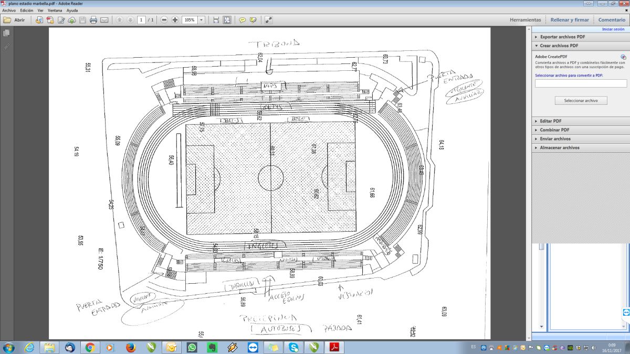Switch to read mode view icon
The height and width of the screenshot is (354, 630).
pos(269,20)
